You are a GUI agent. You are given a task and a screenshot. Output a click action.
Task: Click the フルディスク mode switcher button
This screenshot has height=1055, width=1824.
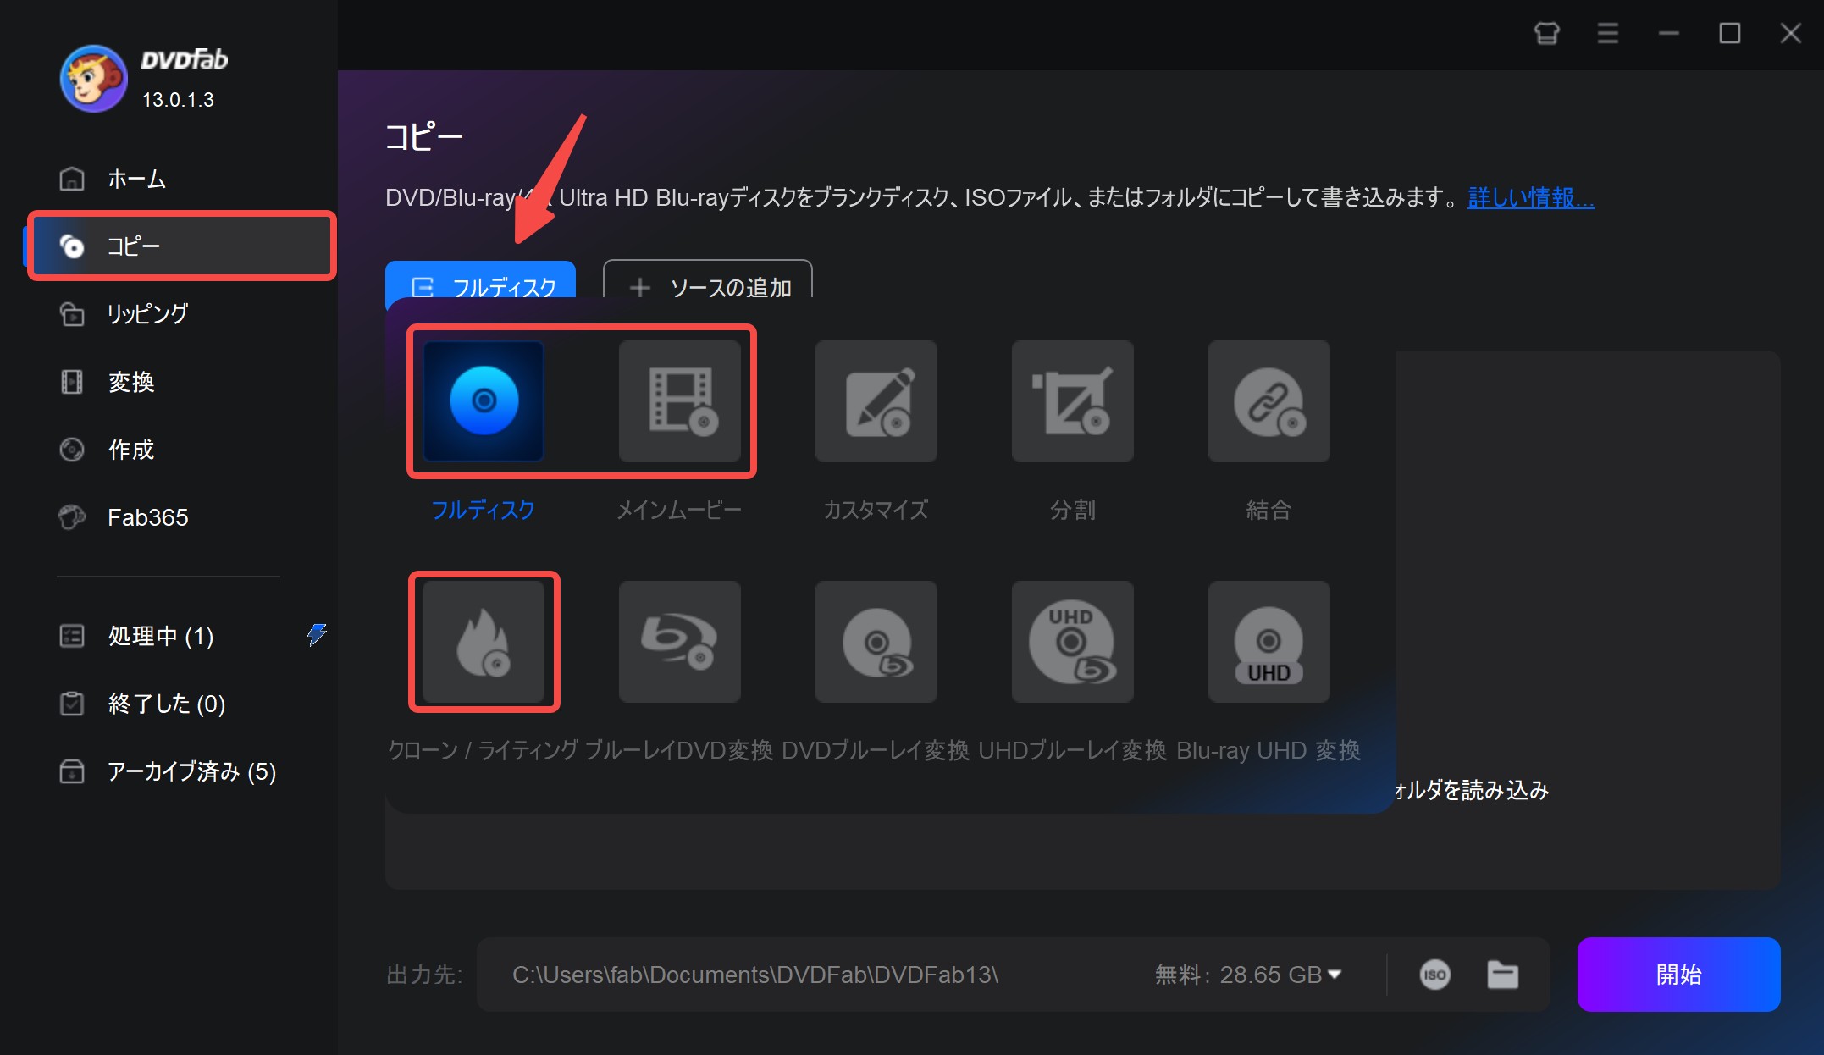[x=481, y=283]
